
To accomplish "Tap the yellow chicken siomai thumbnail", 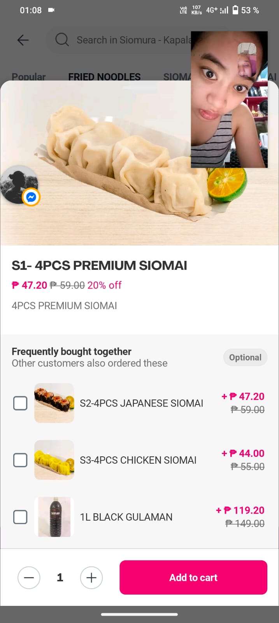I will click(54, 460).
